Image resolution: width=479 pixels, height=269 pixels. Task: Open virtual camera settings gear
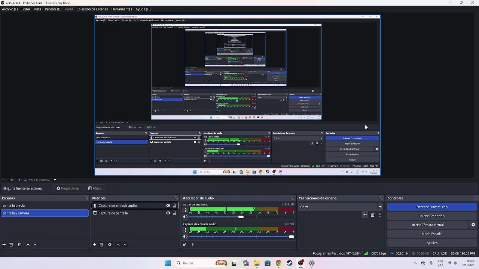(x=473, y=225)
